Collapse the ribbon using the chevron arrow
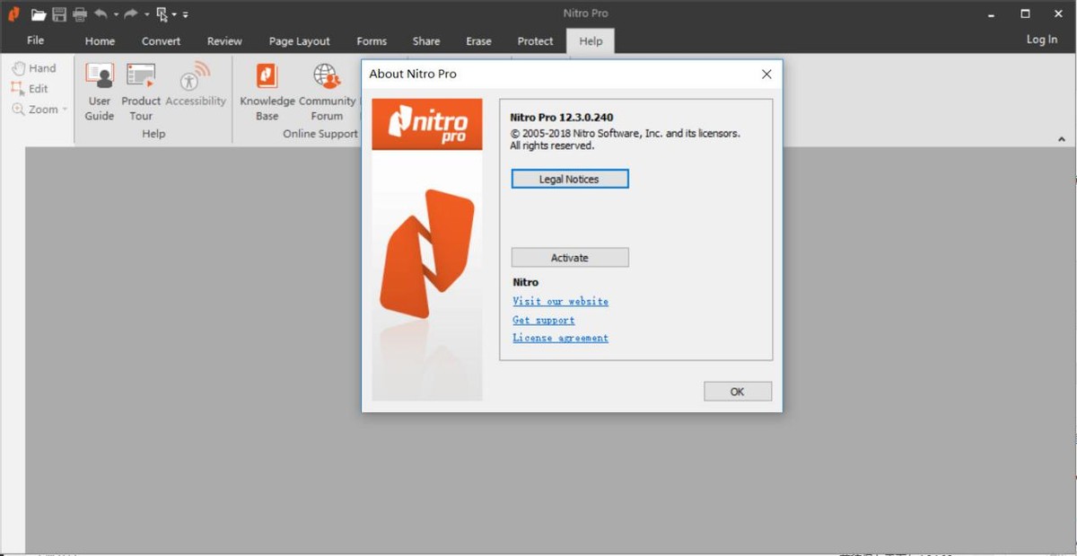The height and width of the screenshot is (556, 1077). click(1061, 140)
